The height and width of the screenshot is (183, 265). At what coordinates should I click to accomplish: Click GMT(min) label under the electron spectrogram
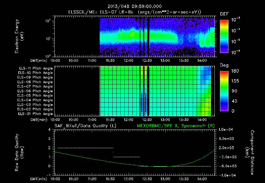[x=39, y=60]
